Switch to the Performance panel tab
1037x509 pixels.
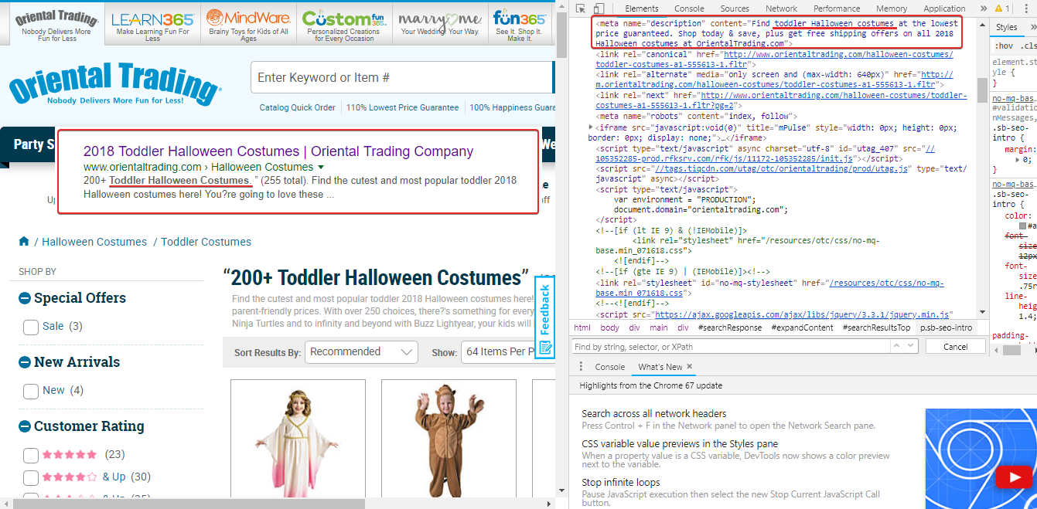pyautogui.click(x=837, y=8)
